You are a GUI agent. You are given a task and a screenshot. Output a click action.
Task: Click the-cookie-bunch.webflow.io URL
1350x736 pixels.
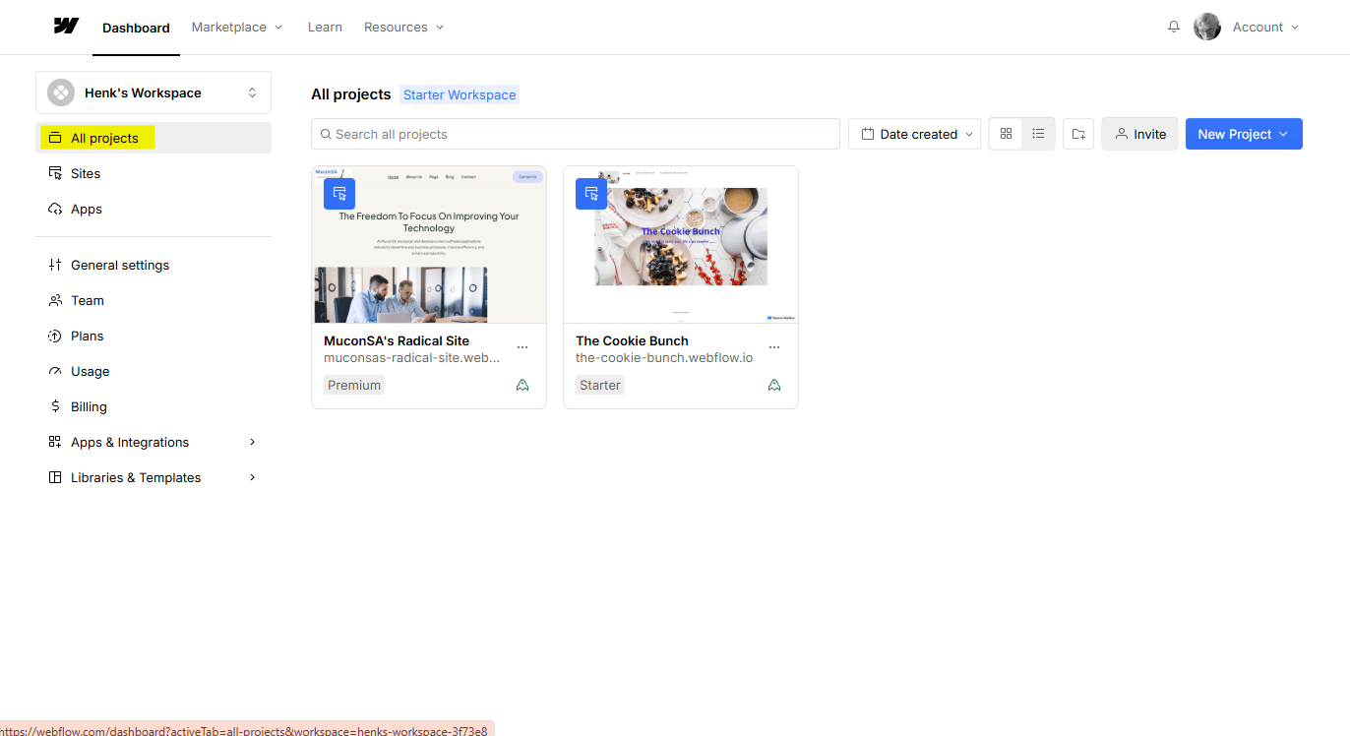point(664,357)
